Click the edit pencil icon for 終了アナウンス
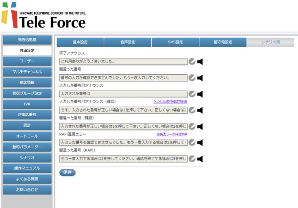The image size is (298, 208). coord(192,62)
